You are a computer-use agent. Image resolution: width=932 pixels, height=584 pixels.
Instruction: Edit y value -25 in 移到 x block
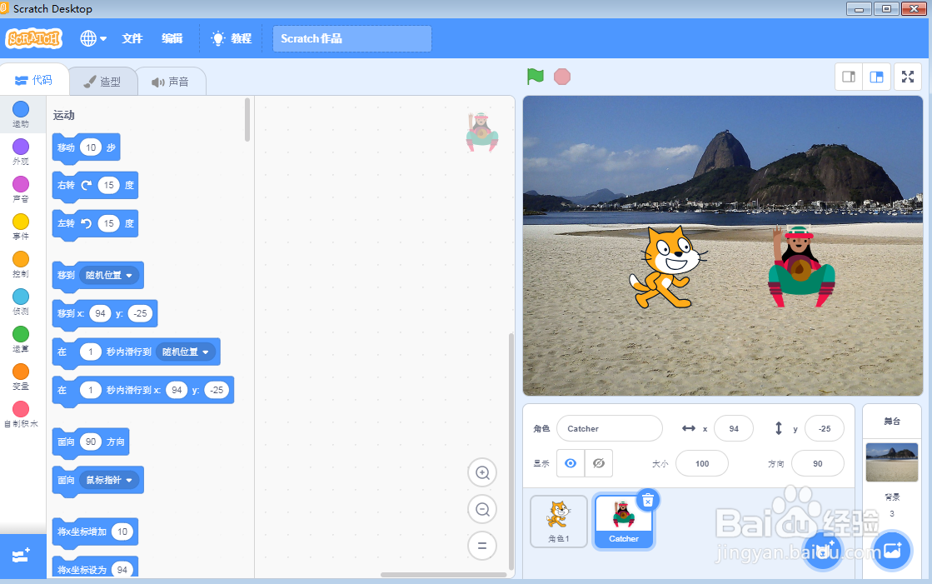[140, 313]
